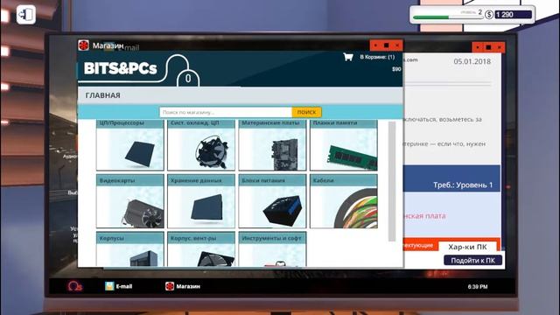Close the E-mail window behind

[x=500, y=47]
